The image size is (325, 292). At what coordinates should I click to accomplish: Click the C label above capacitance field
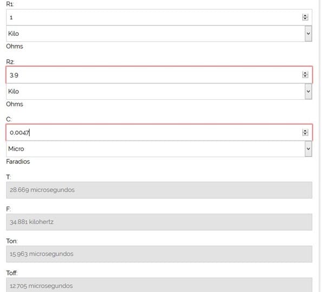tap(8, 119)
